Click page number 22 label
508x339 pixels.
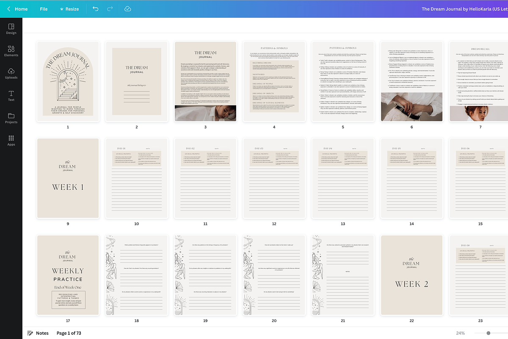coord(412,321)
